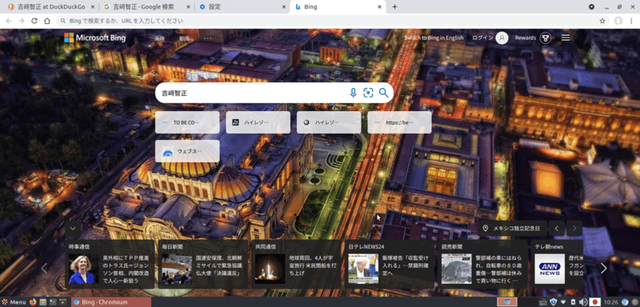Show previous background image
The height and width of the screenshot is (307, 640).
556,229
